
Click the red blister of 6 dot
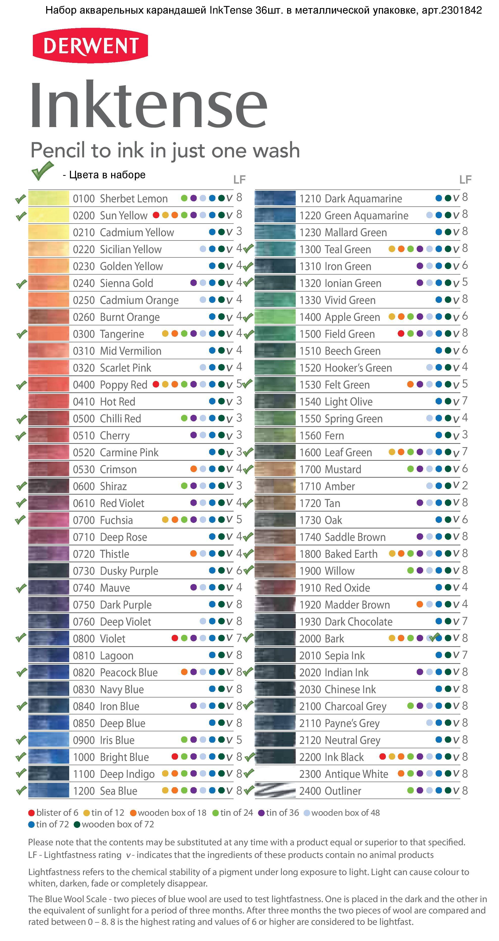(31, 813)
